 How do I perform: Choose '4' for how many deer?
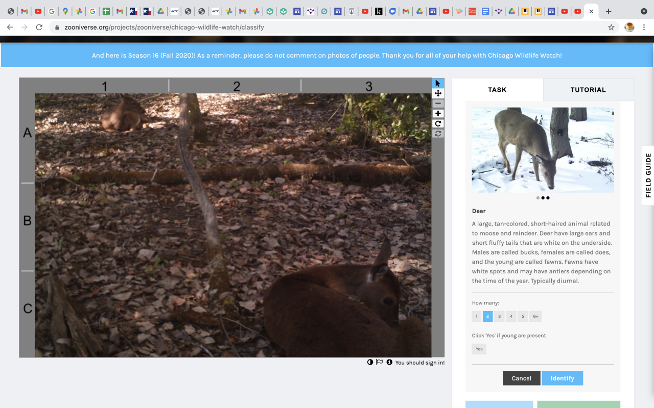coord(511,317)
